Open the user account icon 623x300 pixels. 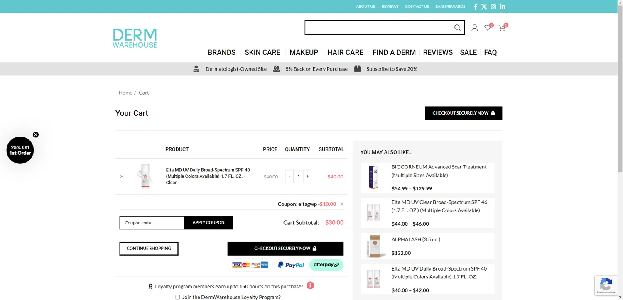tap(474, 28)
